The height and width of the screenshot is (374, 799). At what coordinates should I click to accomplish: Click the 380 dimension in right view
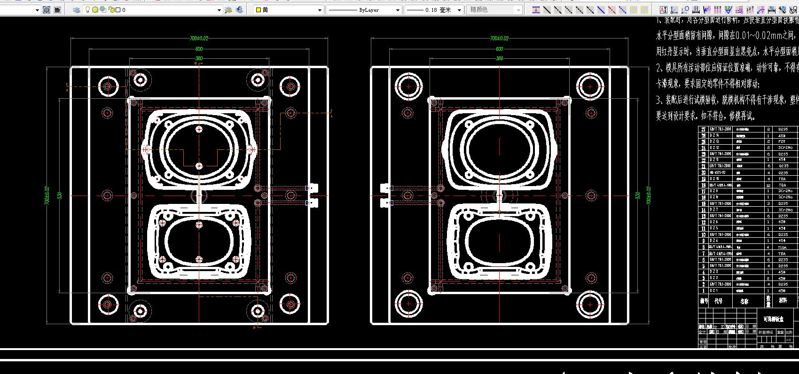coord(499,59)
